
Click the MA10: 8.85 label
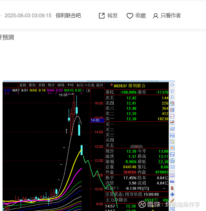[x=73, y=91]
